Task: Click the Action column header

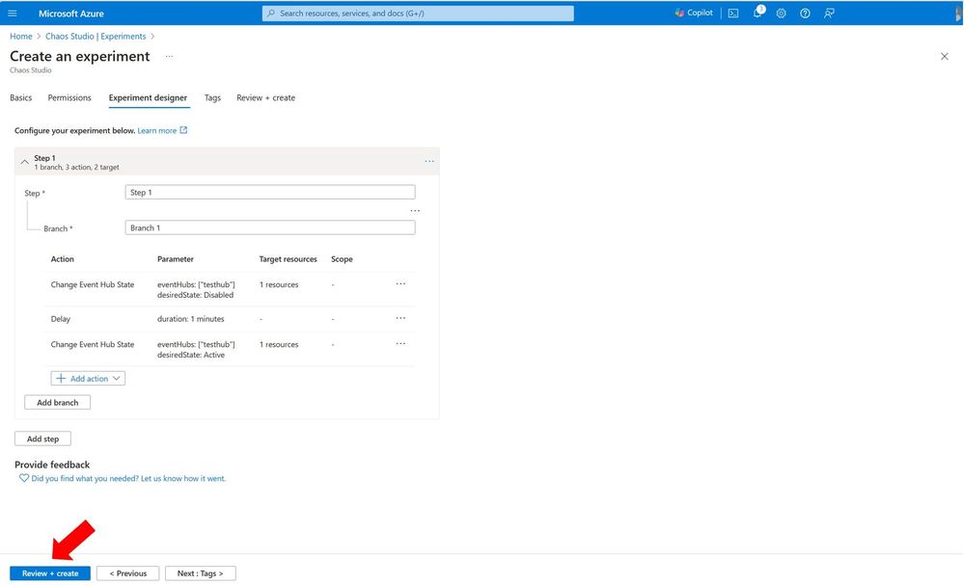Action: point(62,259)
